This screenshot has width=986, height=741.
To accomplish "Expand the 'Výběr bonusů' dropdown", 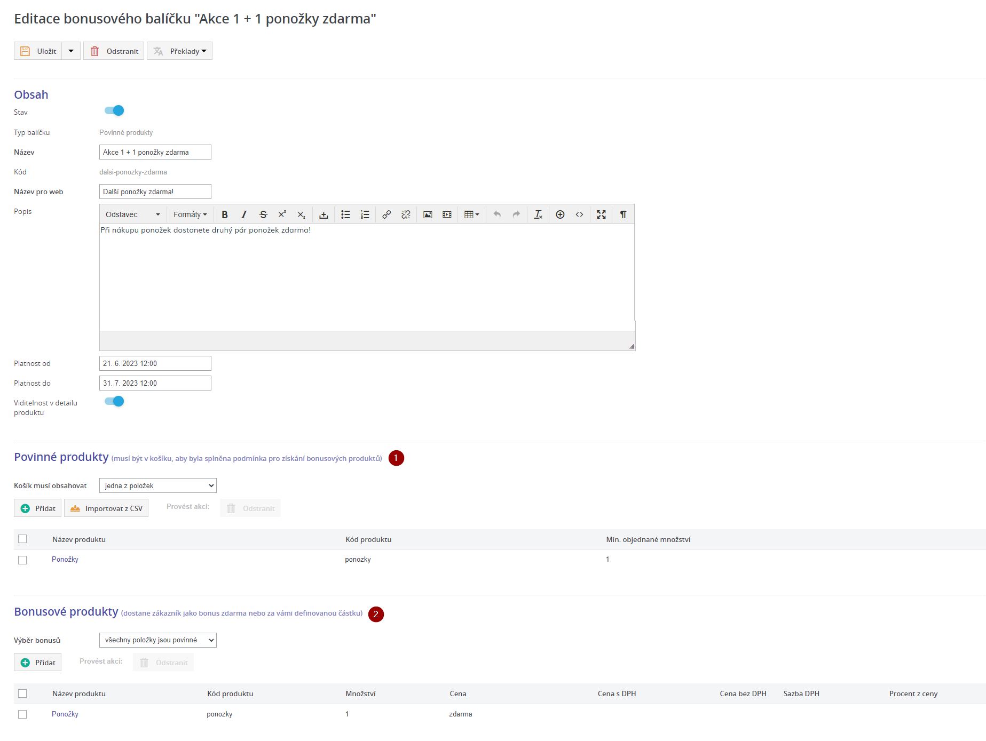I will point(158,640).
